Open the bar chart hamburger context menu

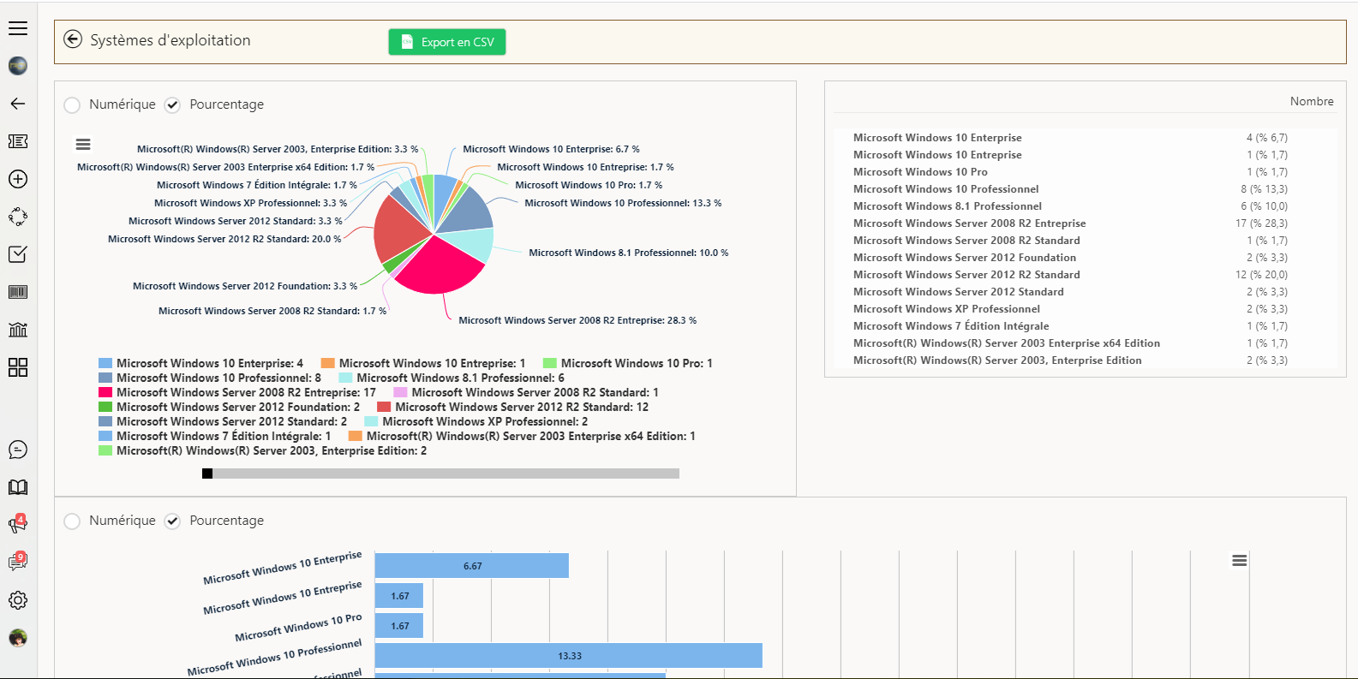[x=1240, y=561]
